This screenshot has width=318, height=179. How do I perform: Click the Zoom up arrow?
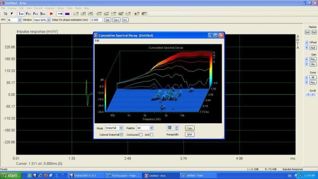tap(306, 78)
